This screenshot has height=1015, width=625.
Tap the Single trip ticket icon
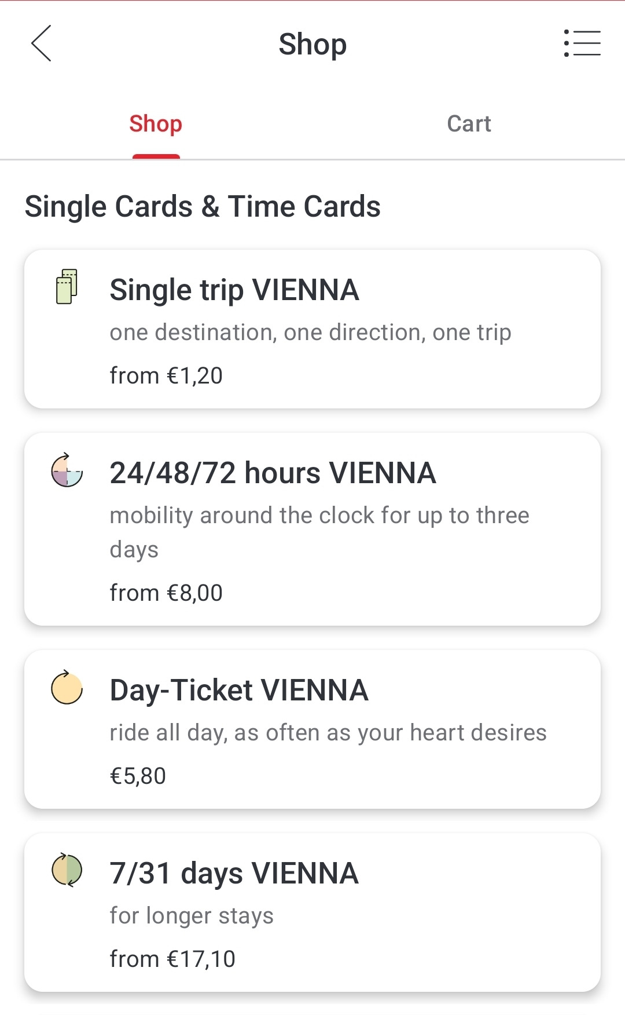(x=67, y=287)
